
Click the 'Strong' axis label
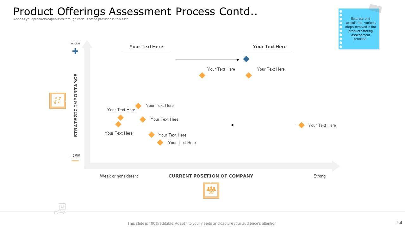click(x=320, y=176)
